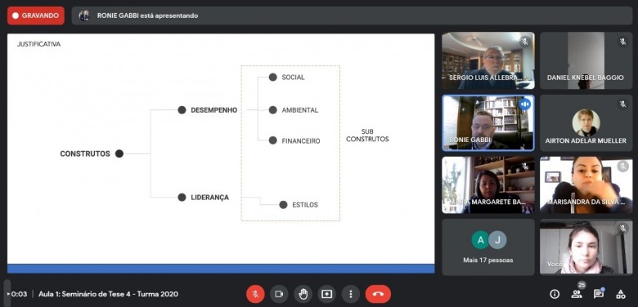Show the participants list icon
Screen dimensions: 638x307
click(576, 295)
